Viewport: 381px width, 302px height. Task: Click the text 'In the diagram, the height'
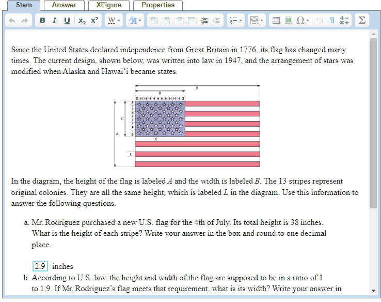coord(54,181)
